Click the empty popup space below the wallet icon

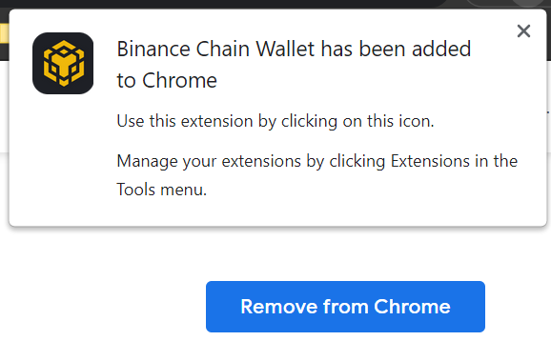tap(63, 158)
